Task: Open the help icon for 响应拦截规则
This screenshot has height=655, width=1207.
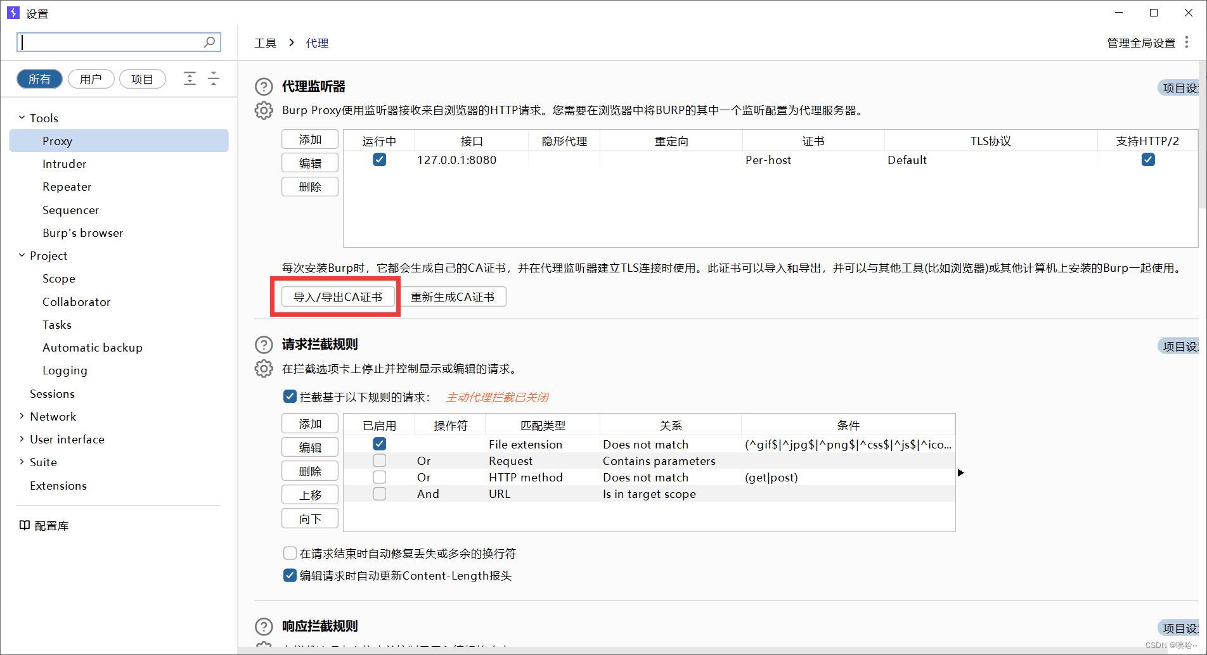Action: 264,626
